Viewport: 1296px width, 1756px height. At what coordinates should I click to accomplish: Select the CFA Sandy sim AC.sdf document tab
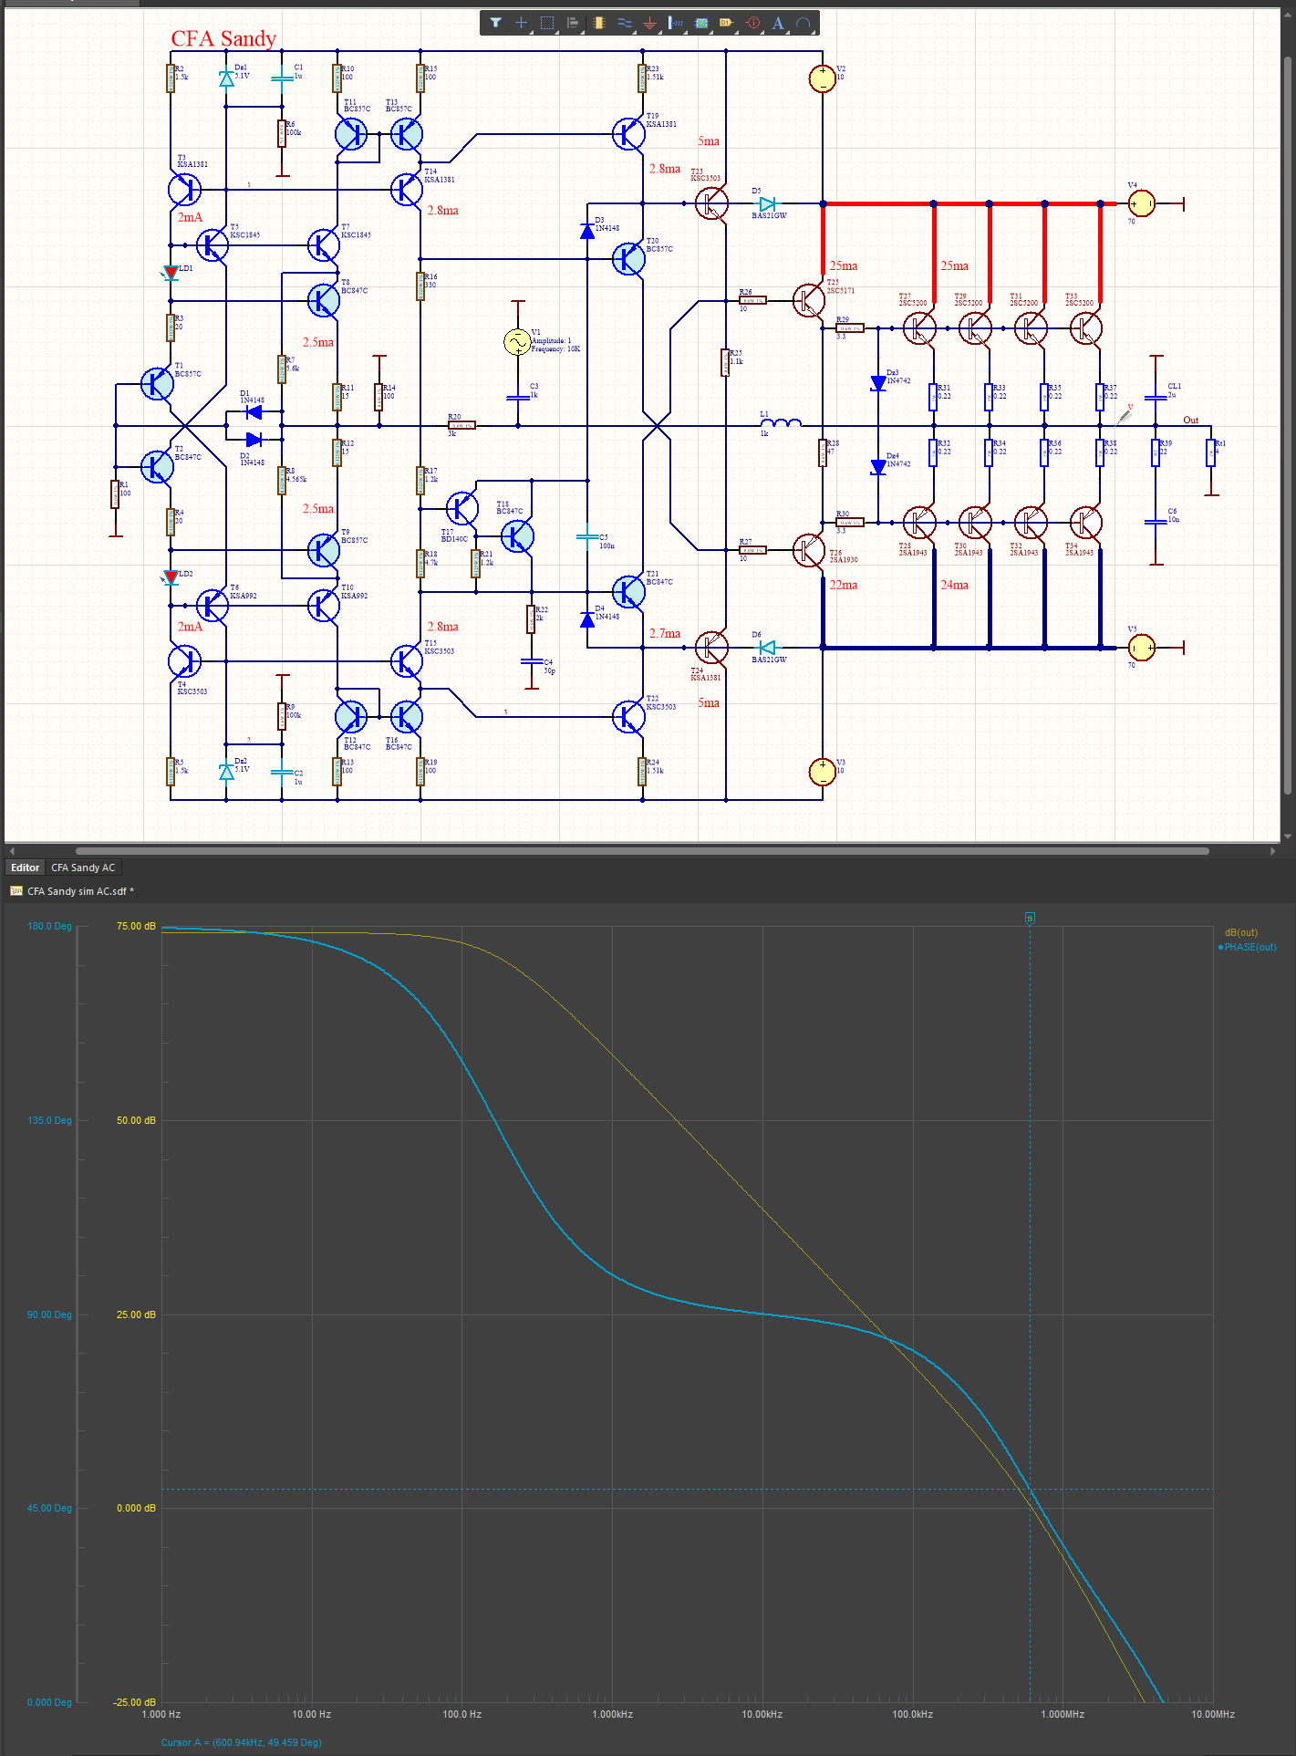click(73, 891)
